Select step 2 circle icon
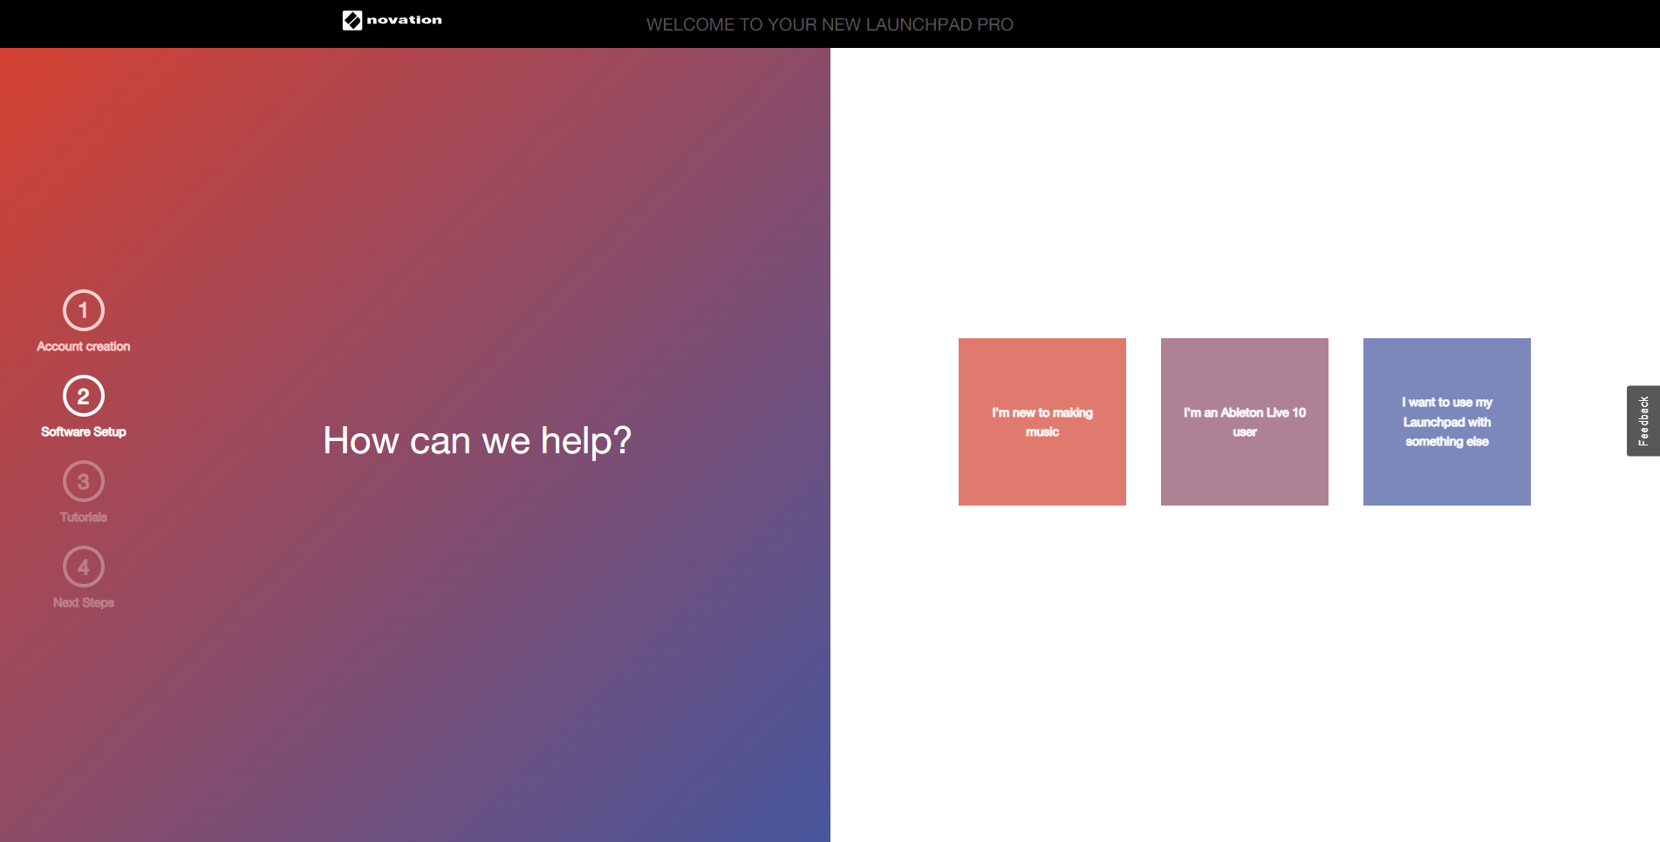The height and width of the screenshot is (842, 1660). point(84,396)
